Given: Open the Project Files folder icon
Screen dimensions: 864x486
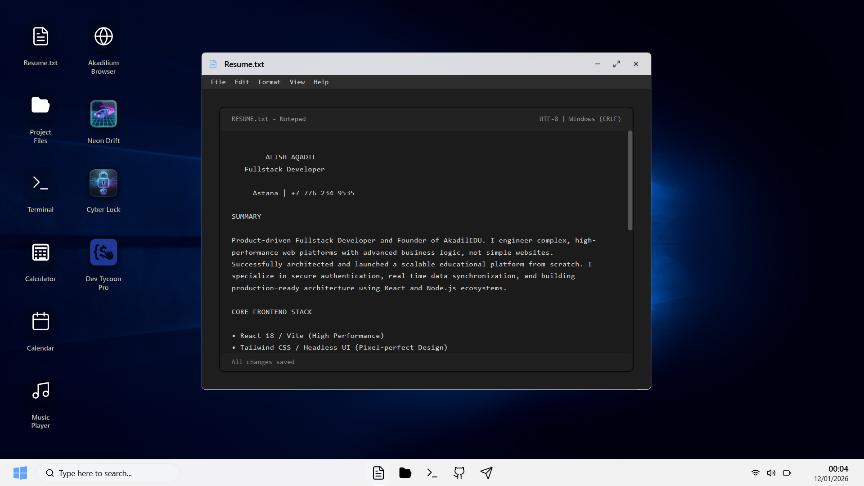Looking at the screenshot, I should pos(40,118).
